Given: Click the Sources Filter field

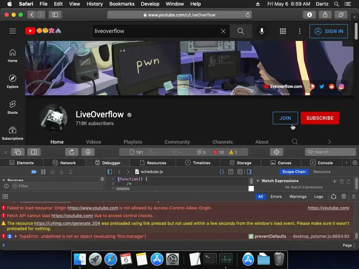Looking at the screenshot, I should coord(57,186).
